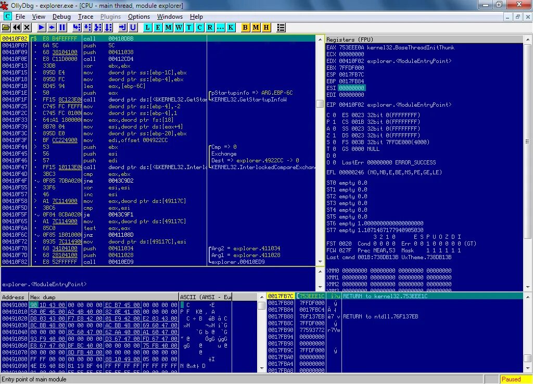
Task: Open the Log window with L button
Action: tap(147, 28)
